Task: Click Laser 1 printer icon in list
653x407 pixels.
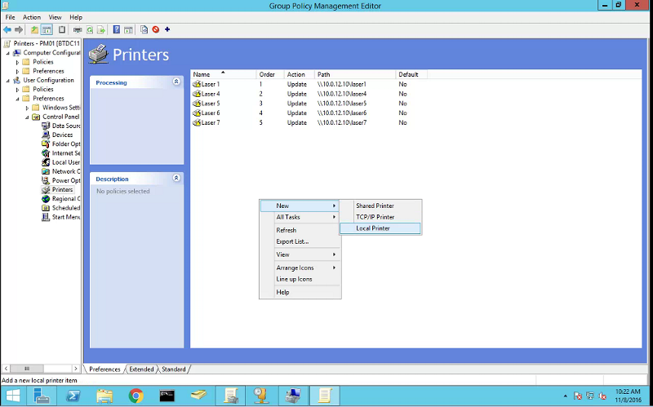Action: click(x=197, y=84)
